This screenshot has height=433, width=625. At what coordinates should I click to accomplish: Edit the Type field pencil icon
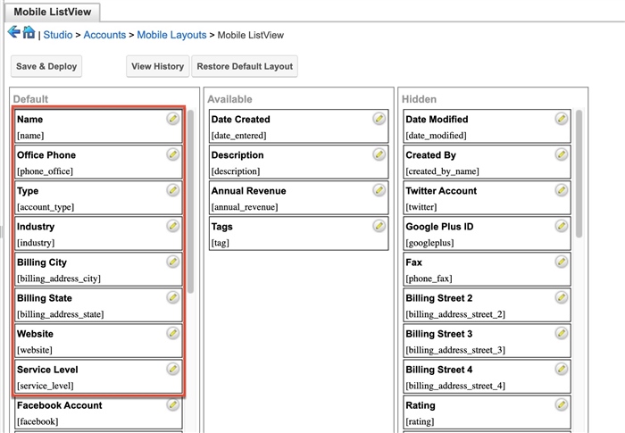tap(173, 190)
